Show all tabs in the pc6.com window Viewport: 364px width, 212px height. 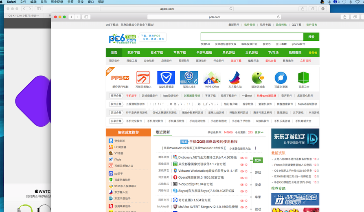(355, 17)
